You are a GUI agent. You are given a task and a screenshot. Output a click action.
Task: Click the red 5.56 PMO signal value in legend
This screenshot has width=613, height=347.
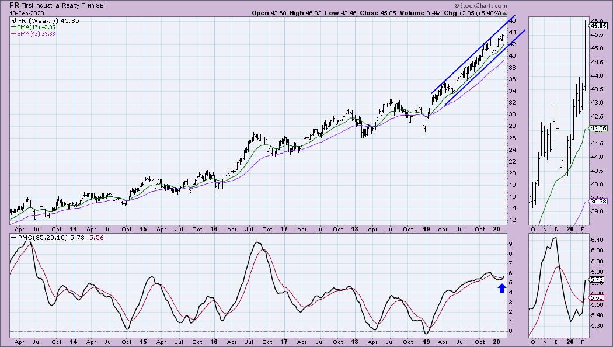click(x=96, y=237)
